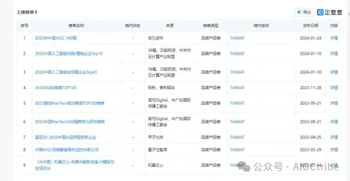This screenshot has width=350, height=181.
Task: Open 详情 for 2023年中国AIGC 100强
Action: [x=334, y=38]
